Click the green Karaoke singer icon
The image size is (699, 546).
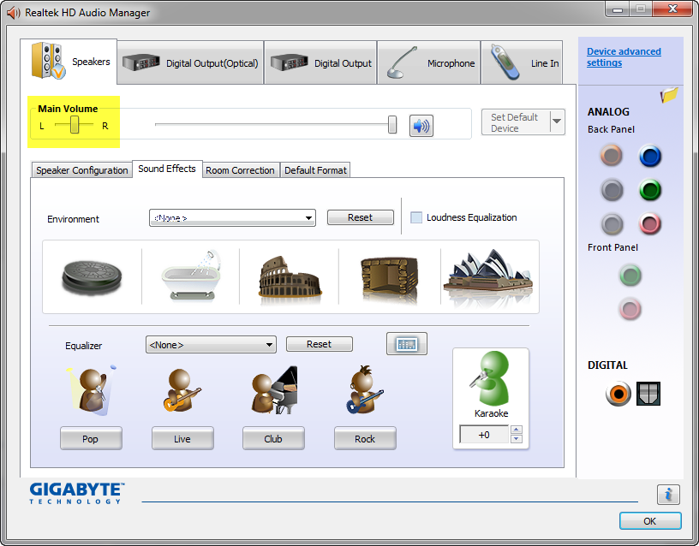490,377
